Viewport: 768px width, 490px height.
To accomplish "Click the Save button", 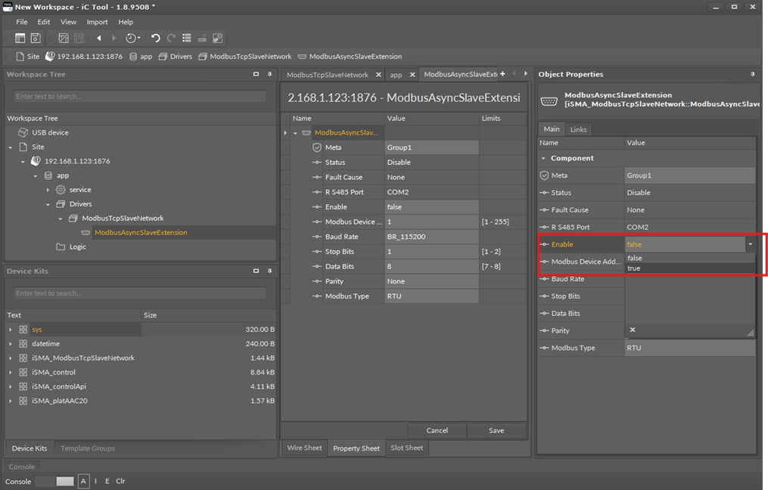I will tap(496, 430).
